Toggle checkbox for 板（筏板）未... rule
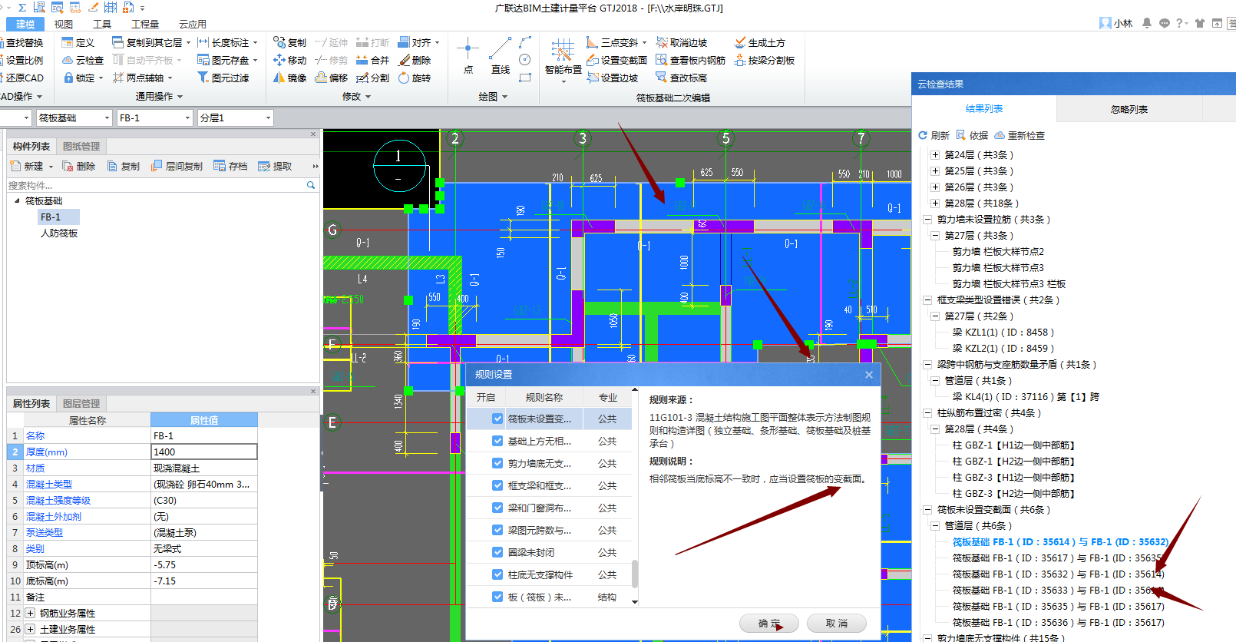 pos(497,597)
